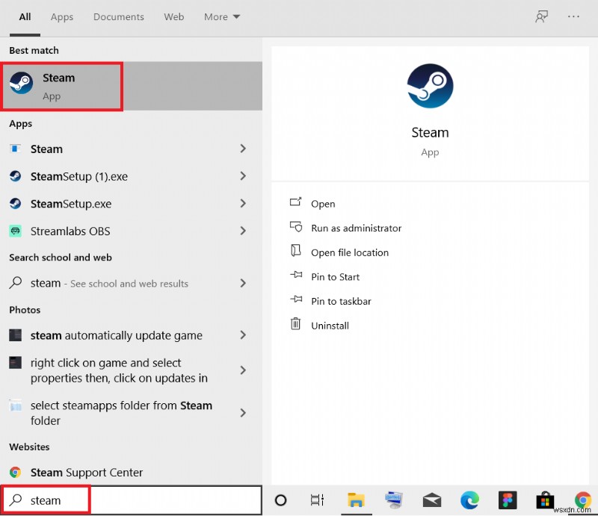Viewport: 598px width, 516px height.
Task: Open Microsoft Store from taskbar
Action: [545, 500]
